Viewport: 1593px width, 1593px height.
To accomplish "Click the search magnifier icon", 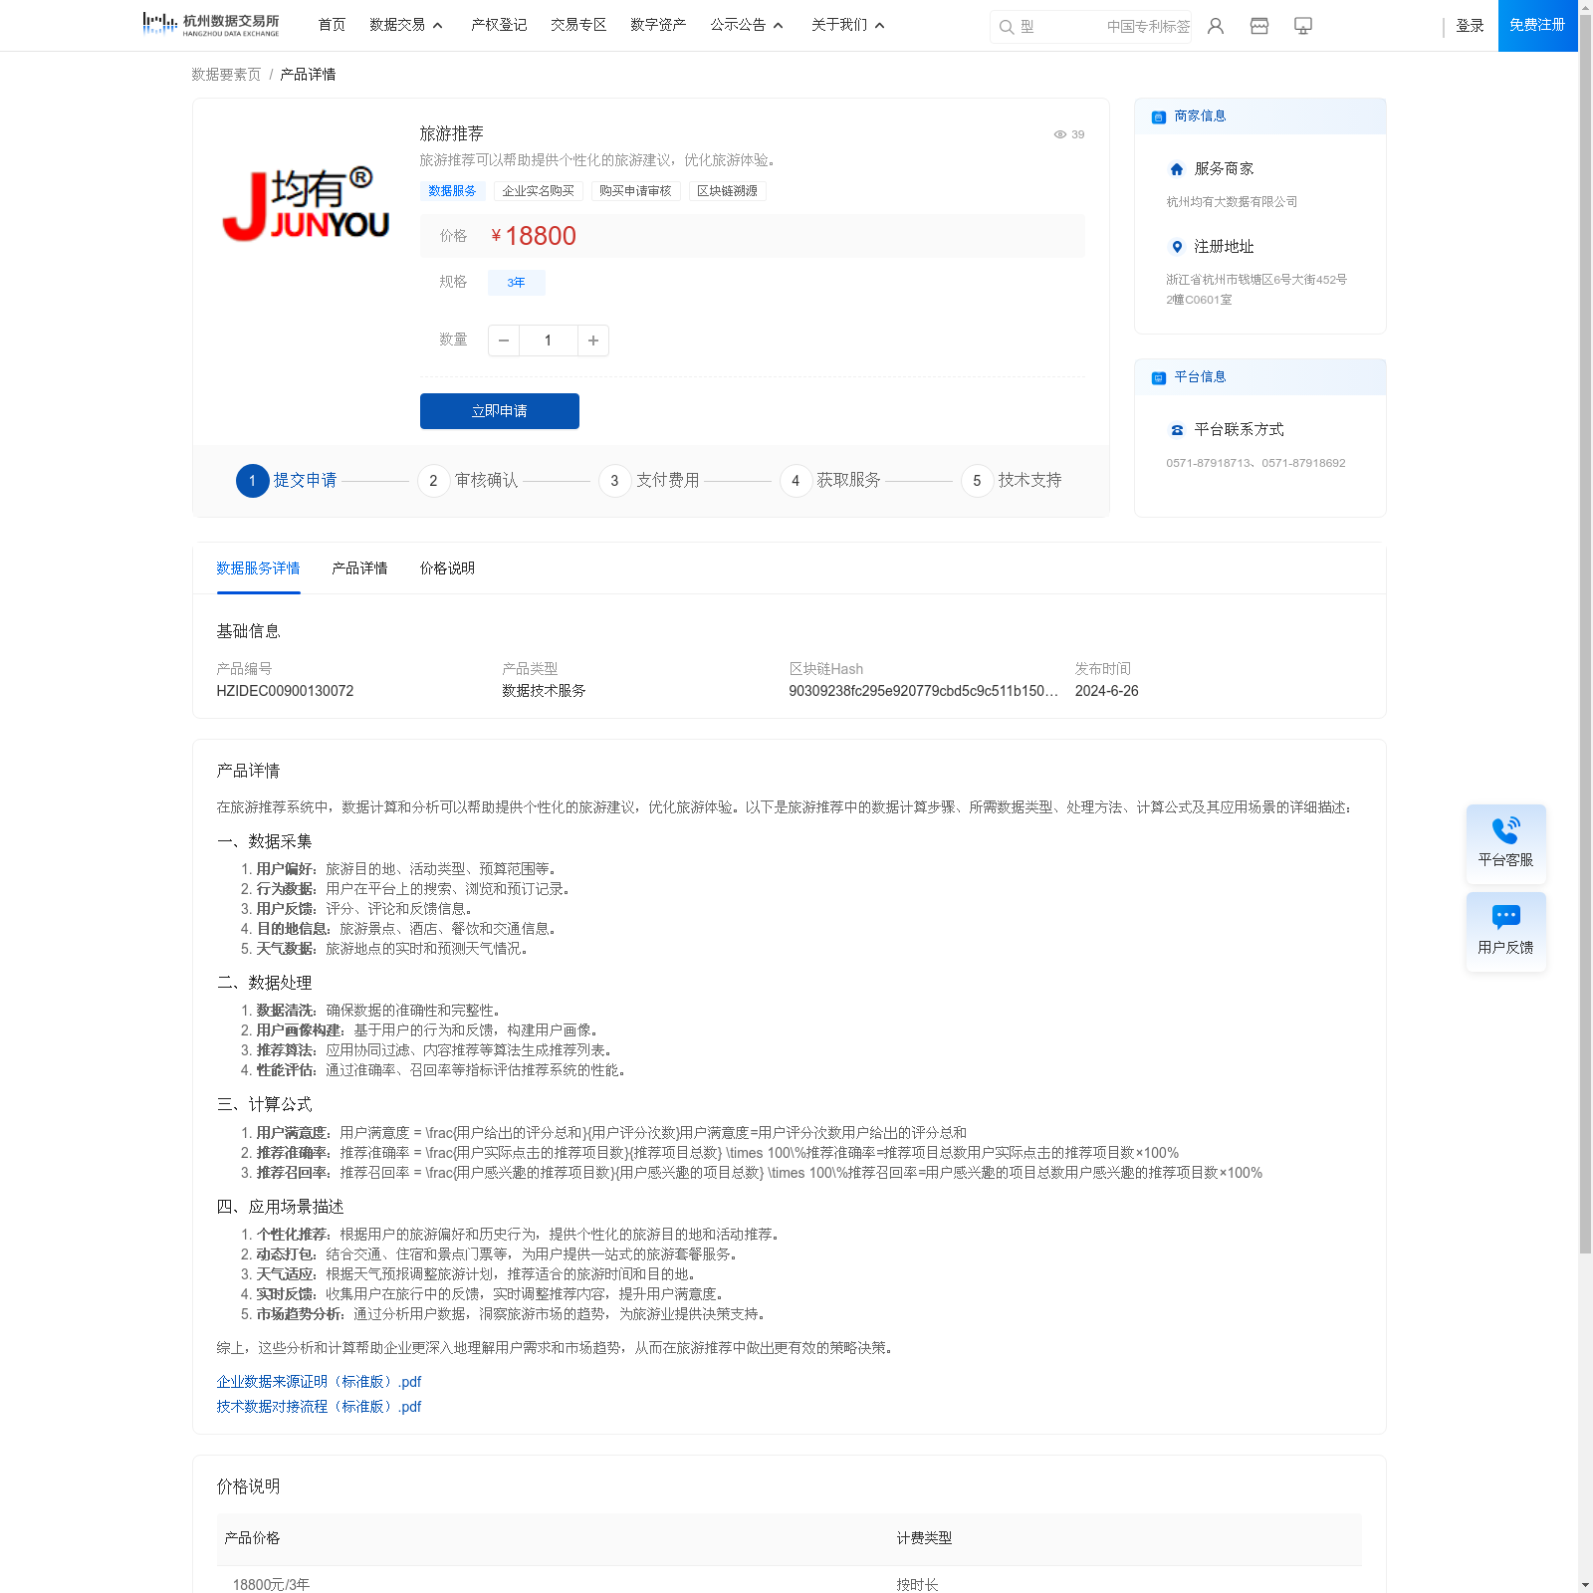I will point(1006,27).
